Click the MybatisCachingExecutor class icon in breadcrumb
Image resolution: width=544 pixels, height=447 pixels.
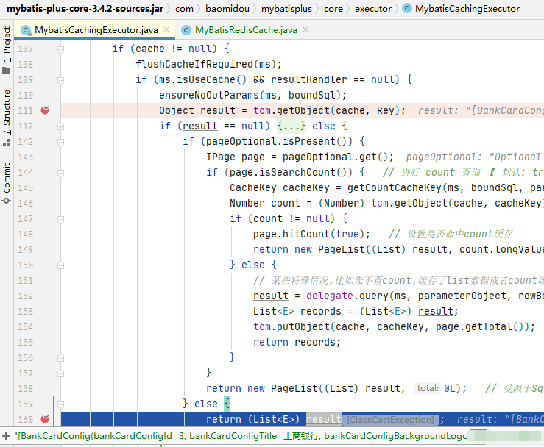coord(407,9)
